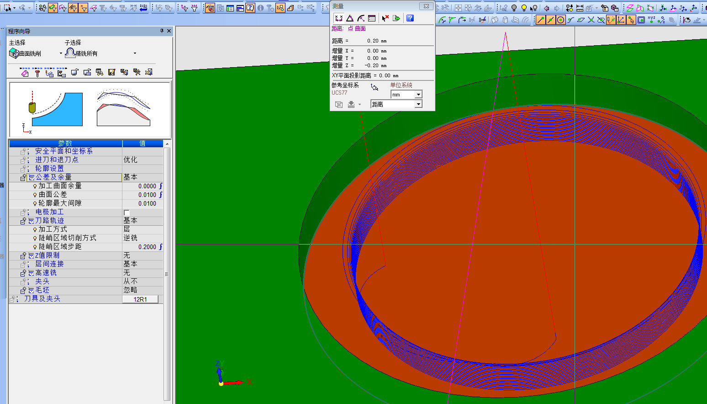This screenshot has width=707, height=404.
Task: Collapse the 刀路轨迹 parameter group
Action: (23, 221)
